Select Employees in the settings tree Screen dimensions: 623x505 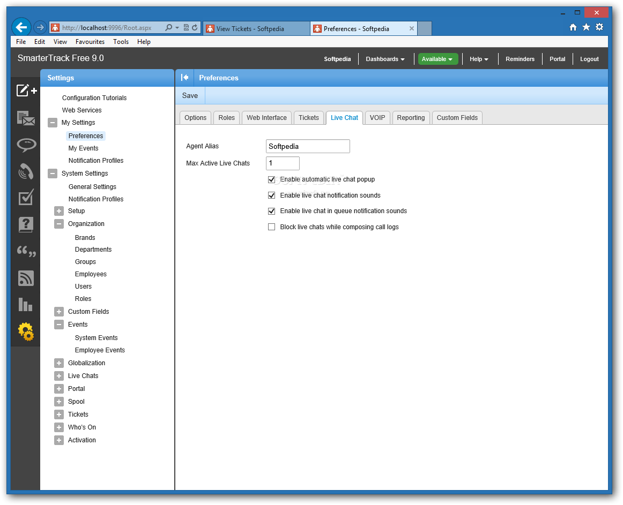[x=91, y=274]
